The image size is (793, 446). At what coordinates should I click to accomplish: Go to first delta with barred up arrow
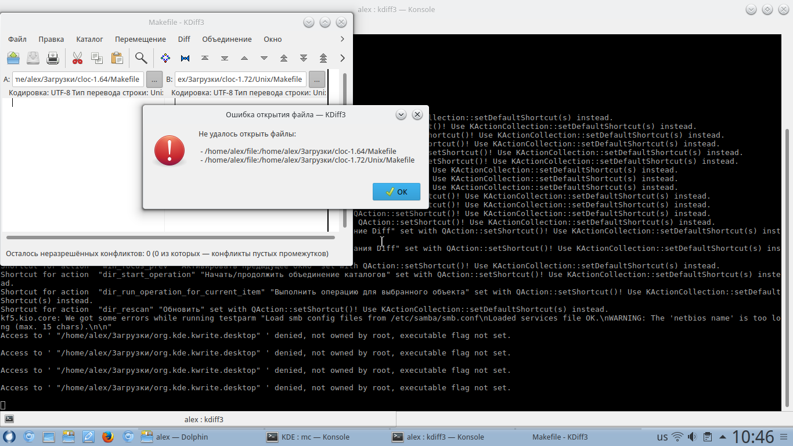pyautogui.click(x=205, y=58)
